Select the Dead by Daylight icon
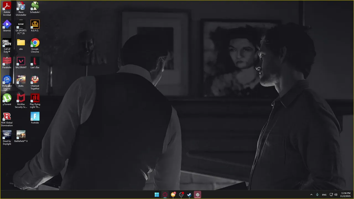The height and width of the screenshot is (199, 354). coord(7,138)
